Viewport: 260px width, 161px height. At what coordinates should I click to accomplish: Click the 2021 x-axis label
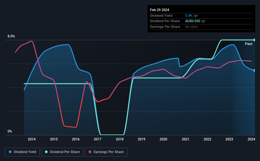coord(185,139)
